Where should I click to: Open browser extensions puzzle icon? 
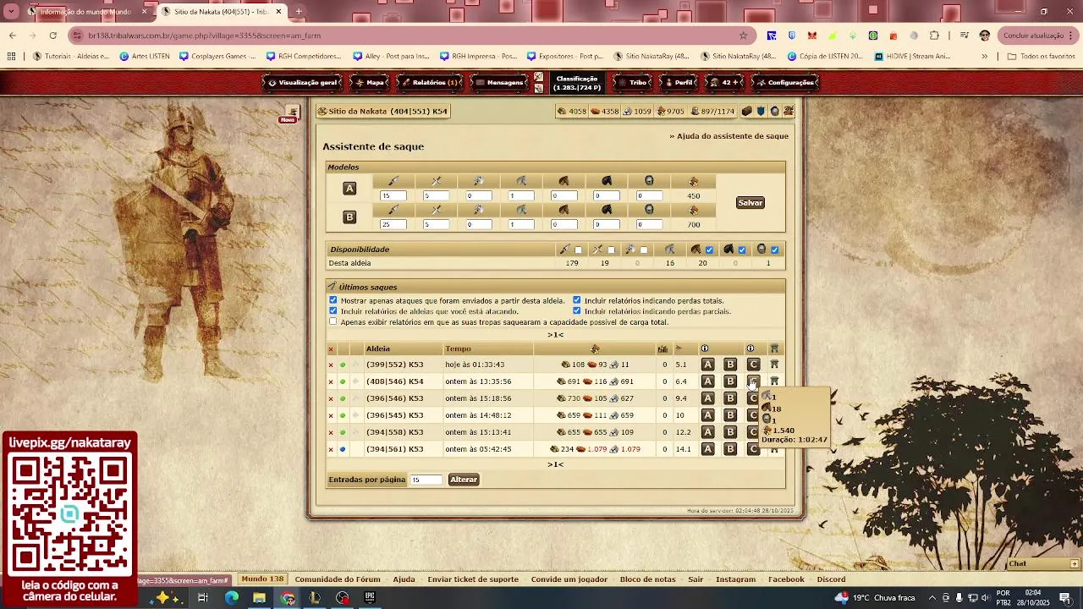pyautogui.click(x=934, y=36)
